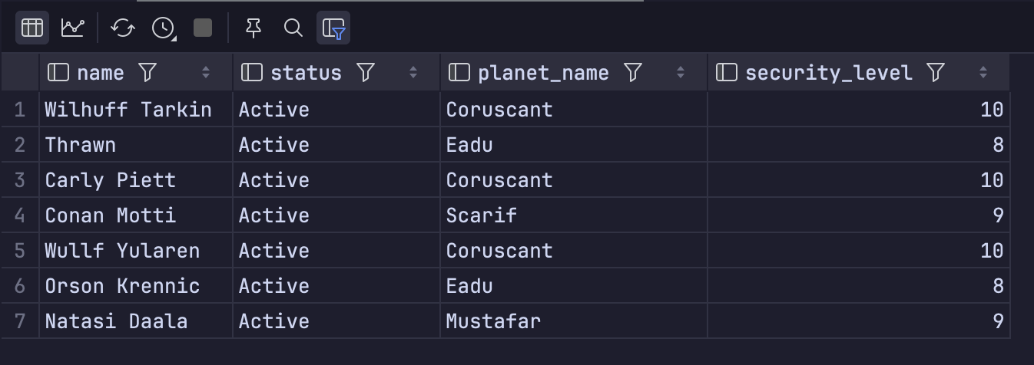Sort by status column arrows
Viewport: 1034px width, 365px height.
tap(413, 72)
